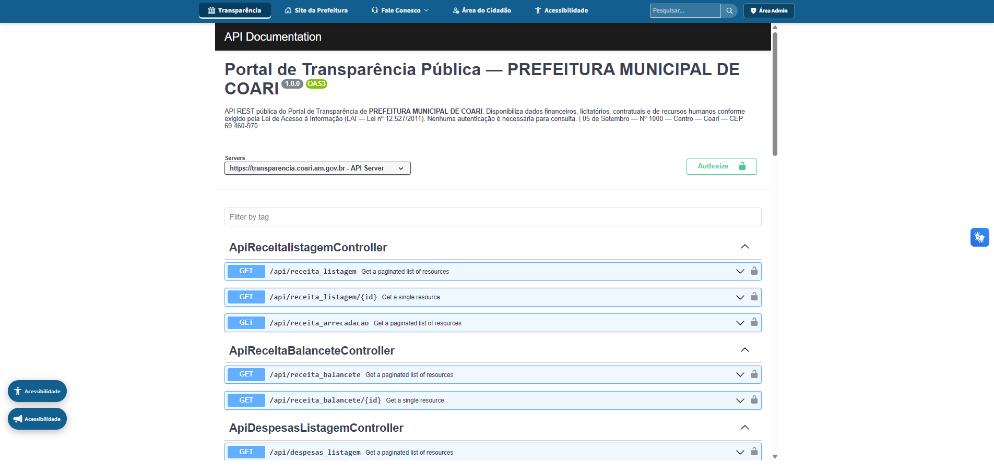Screen dimensions: 994x474
Task: Click the OAS3 version badge
Action: point(316,84)
